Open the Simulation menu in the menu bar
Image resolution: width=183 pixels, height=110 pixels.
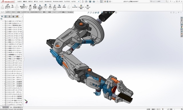[48, 2]
